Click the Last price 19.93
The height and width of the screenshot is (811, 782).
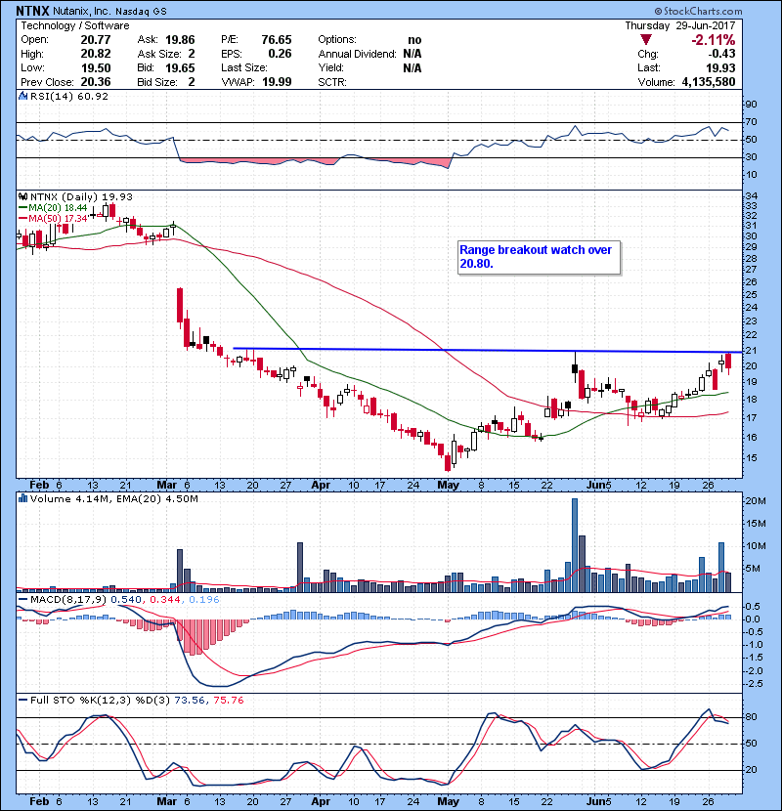coord(721,67)
